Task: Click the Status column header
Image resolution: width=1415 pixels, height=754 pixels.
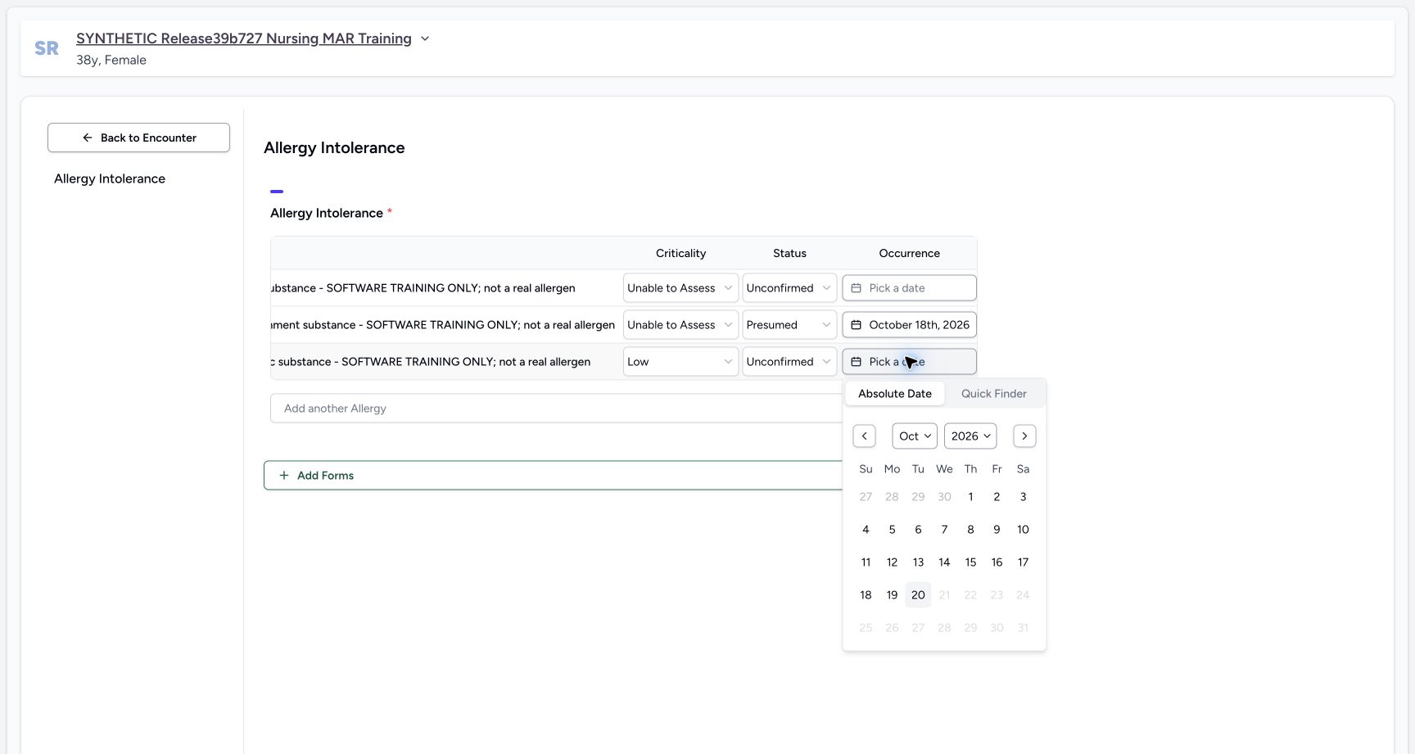Action: coord(789,254)
